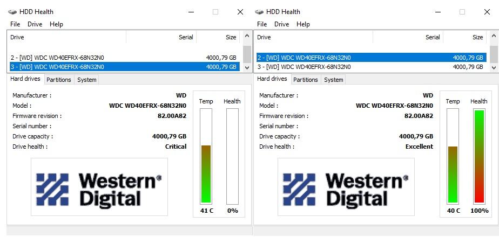
Task: Open File menu in right window
Action: (x=262, y=24)
